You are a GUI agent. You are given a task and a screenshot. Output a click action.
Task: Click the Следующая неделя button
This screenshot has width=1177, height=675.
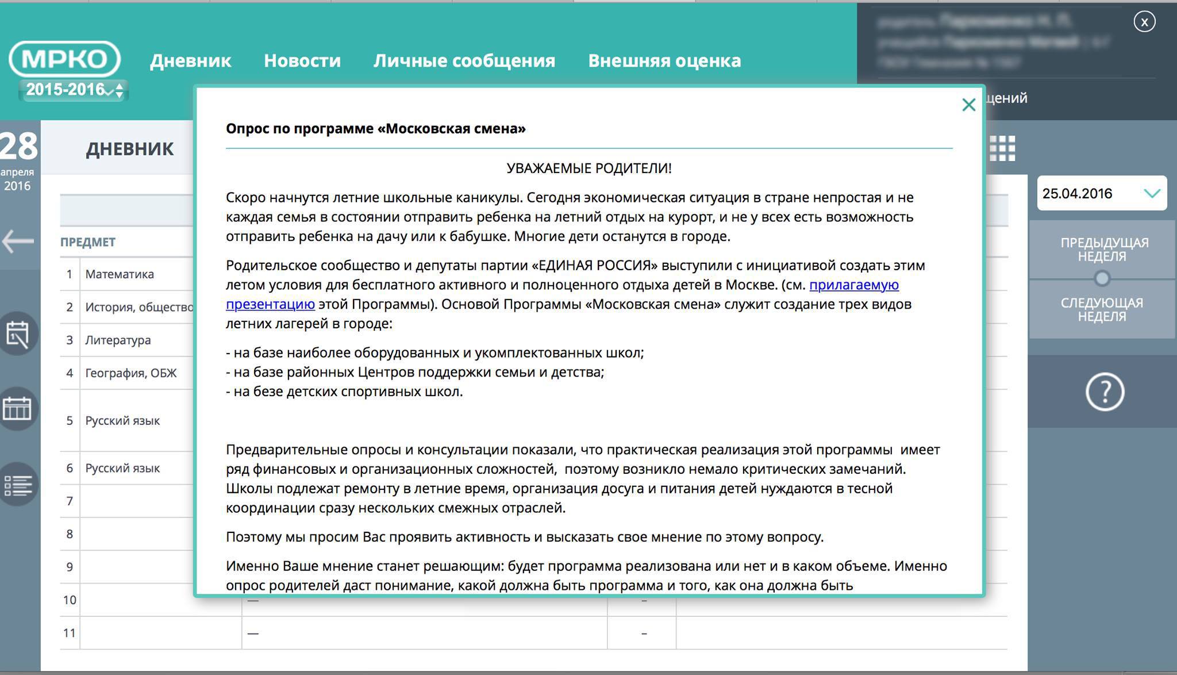pos(1101,310)
